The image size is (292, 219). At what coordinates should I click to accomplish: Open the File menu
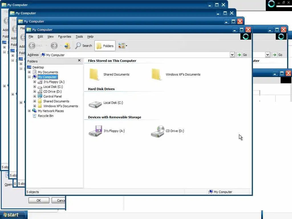pyautogui.click(x=31, y=36)
